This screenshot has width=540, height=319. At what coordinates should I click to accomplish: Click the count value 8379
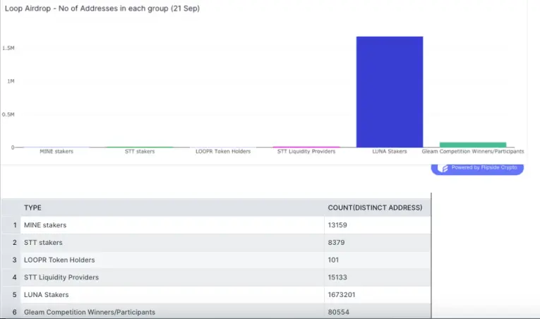pos(336,243)
